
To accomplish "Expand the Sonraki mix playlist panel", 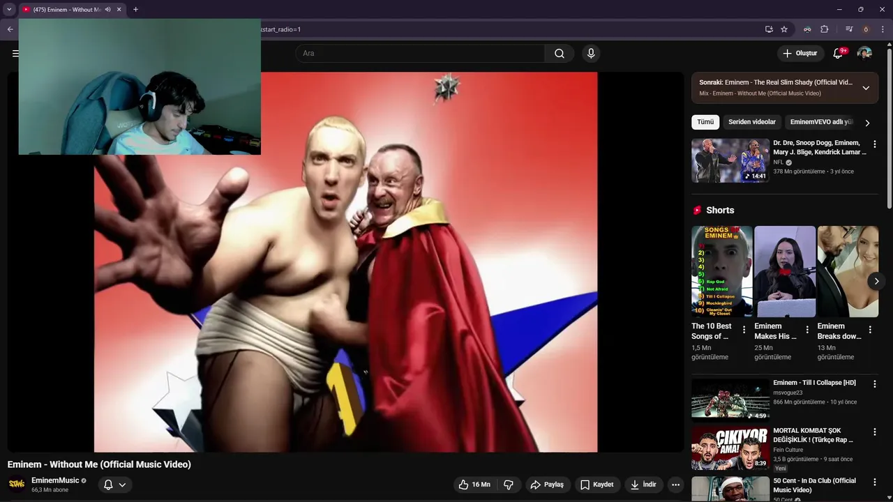I will pos(866,88).
